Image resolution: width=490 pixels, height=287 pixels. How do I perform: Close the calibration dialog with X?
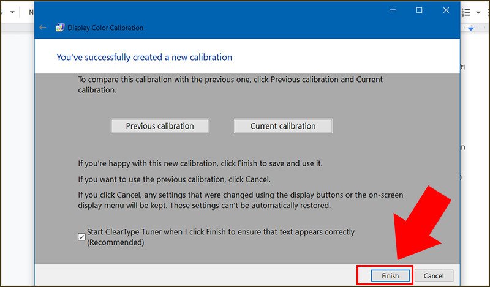point(446,10)
